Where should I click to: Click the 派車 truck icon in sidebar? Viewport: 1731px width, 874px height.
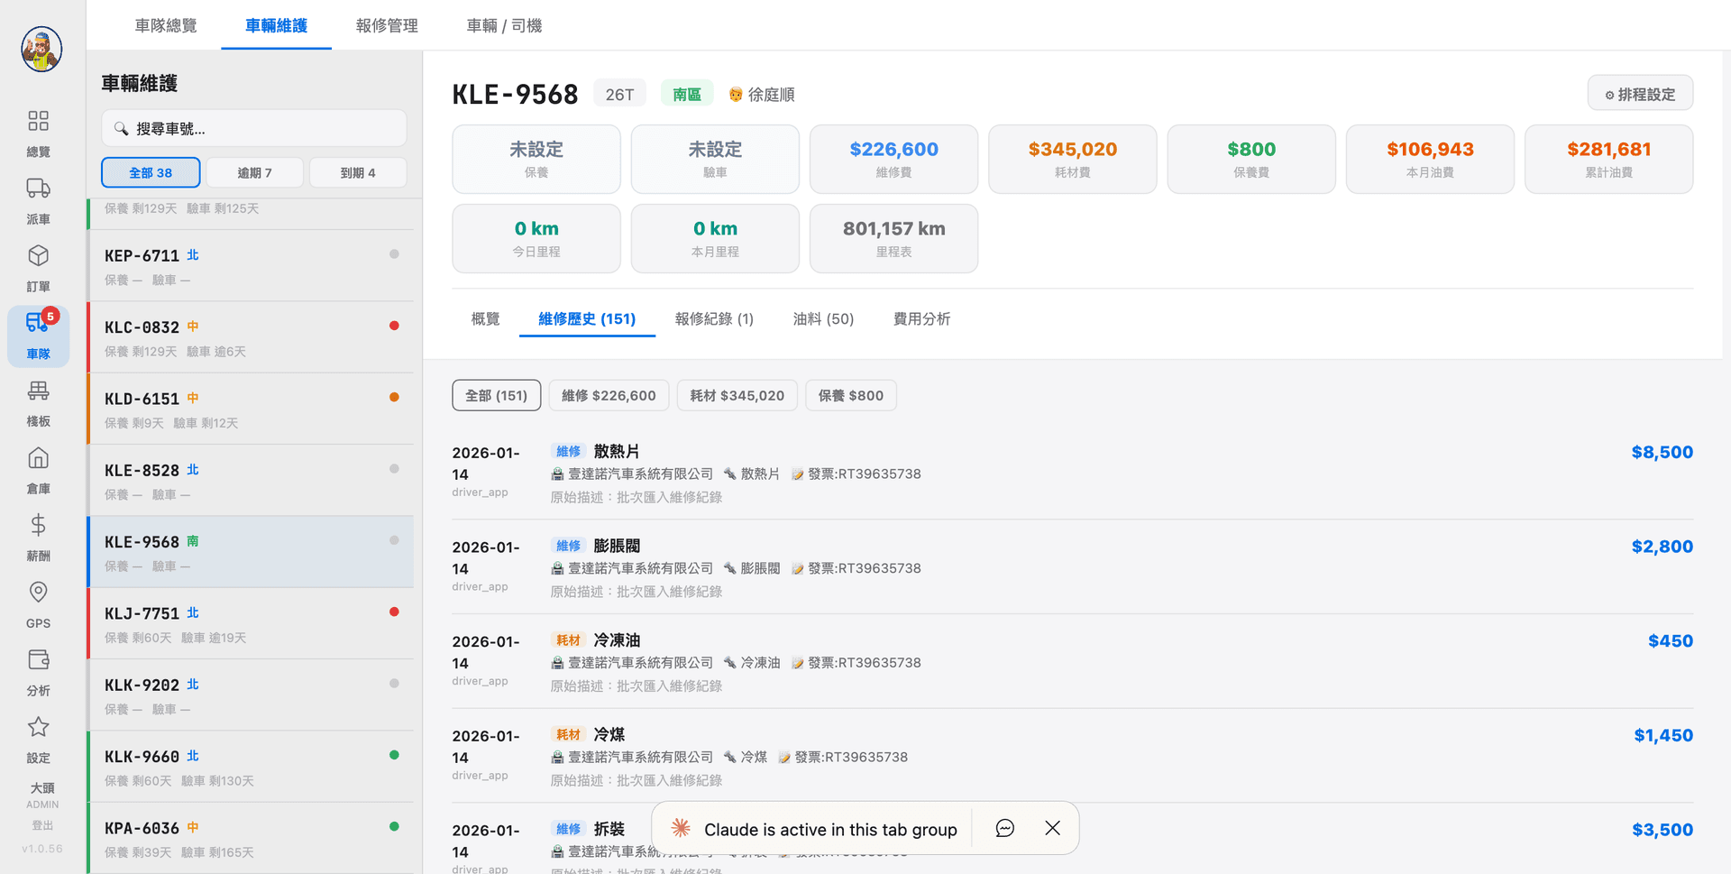click(x=38, y=189)
